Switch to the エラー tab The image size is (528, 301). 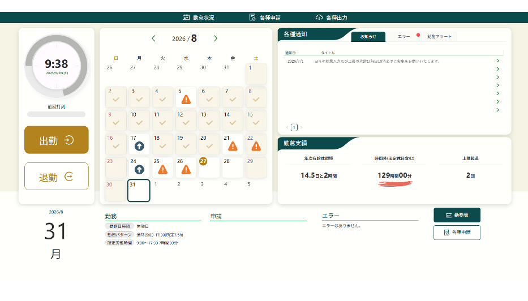click(403, 37)
